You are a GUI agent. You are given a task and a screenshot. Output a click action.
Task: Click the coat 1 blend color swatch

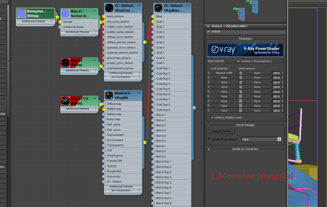click(241, 73)
